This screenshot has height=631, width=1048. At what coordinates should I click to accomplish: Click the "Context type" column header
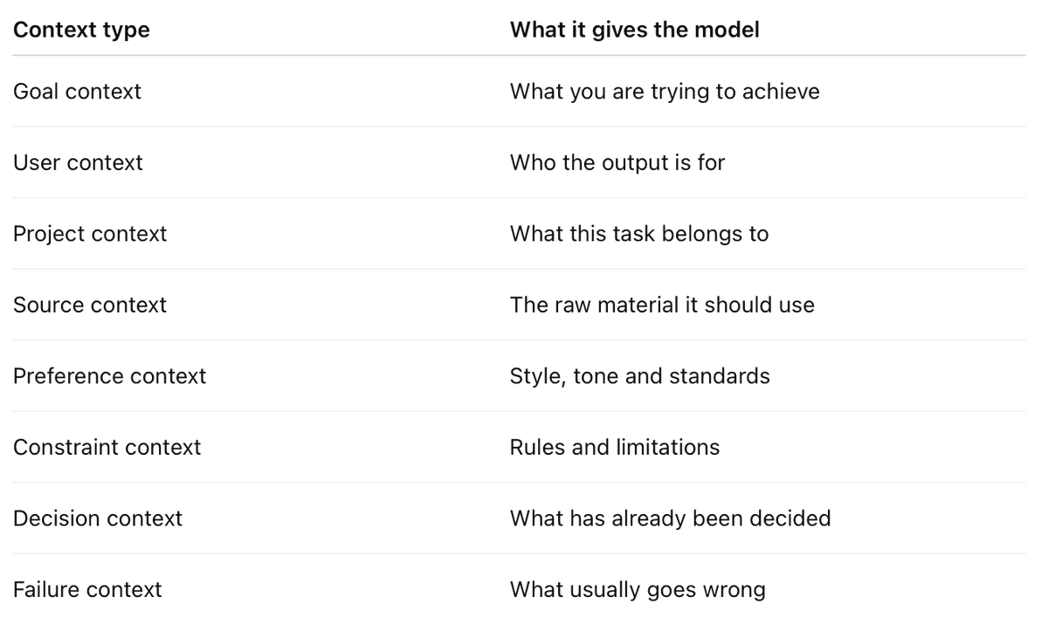81,30
